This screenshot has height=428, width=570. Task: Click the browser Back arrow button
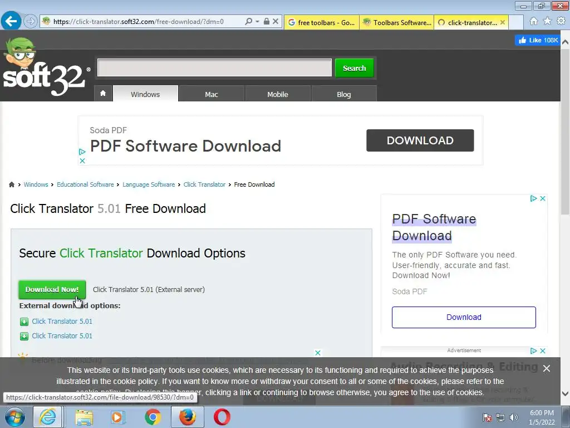tap(11, 21)
